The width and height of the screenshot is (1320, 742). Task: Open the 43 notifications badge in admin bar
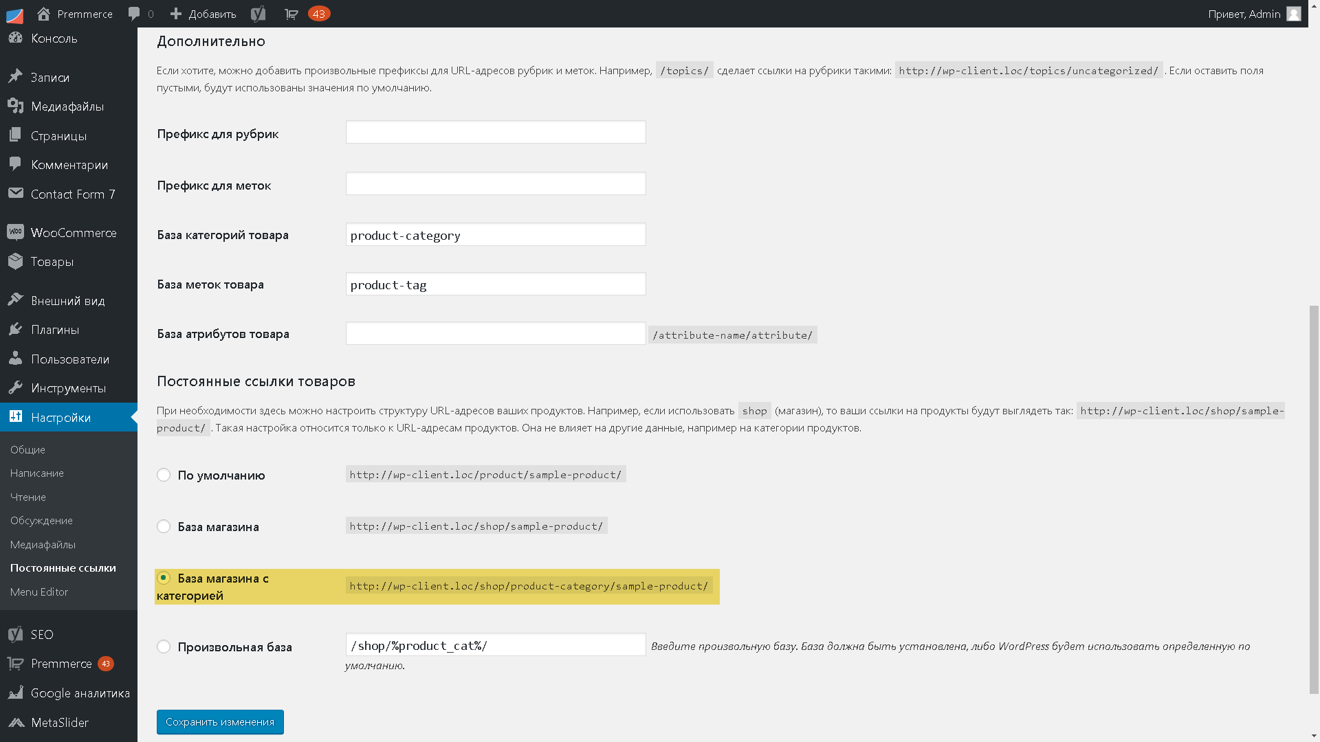pyautogui.click(x=319, y=14)
